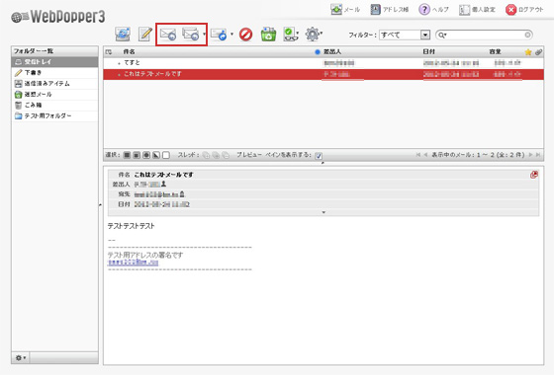This screenshot has height=375, width=554.
Task: Reply to sender using envelope icon
Action: click(168, 35)
